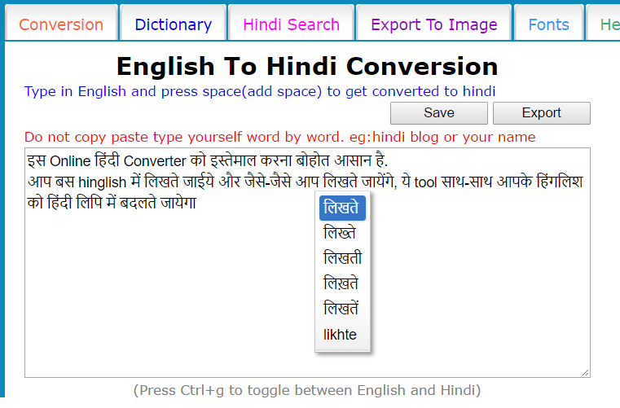The height and width of the screenshot is (408, 620).
Task: Open the Hindi Search tab
Action: 291,23
